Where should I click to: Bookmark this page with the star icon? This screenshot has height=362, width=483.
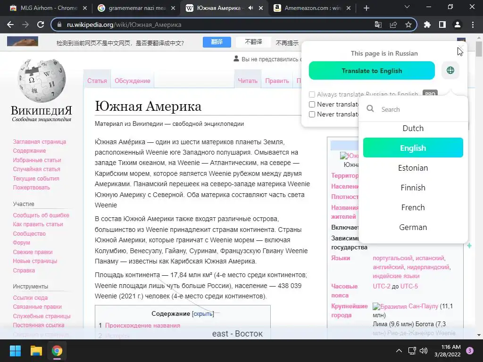(x=408, y=25)
